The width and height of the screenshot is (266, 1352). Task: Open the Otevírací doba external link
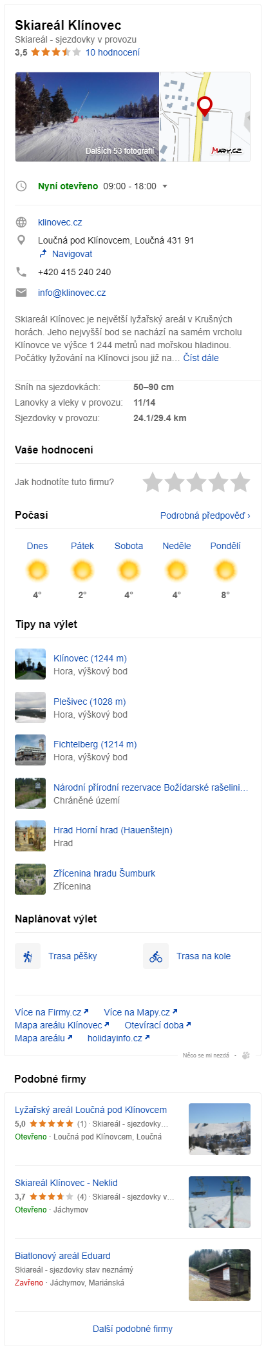pos(158,1025)
